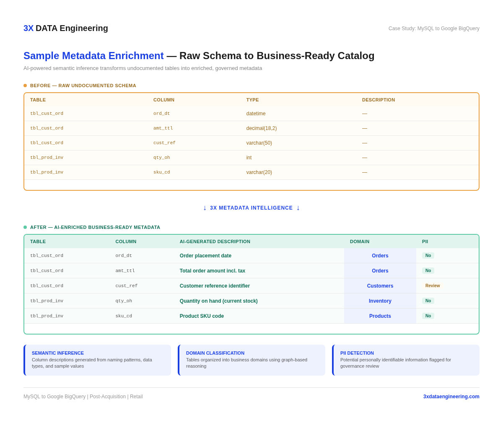Click the Order placement date description
503x423 pixels.
click(x=205, y=256)
